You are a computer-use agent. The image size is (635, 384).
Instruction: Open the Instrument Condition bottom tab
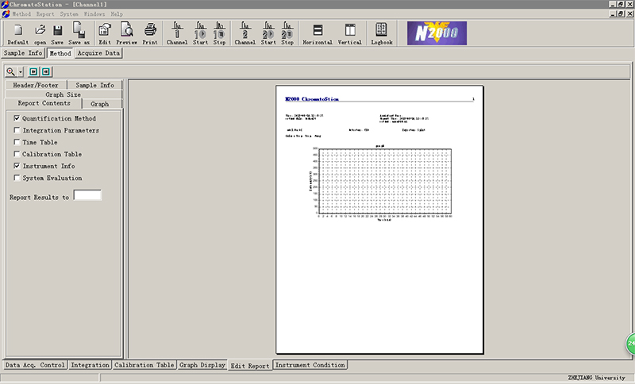pyautogui.click(x=310, y=365)
